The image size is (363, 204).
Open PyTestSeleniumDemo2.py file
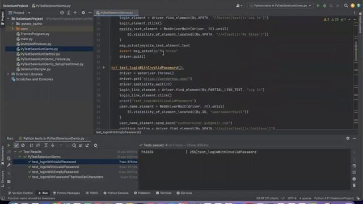[40, 54]
